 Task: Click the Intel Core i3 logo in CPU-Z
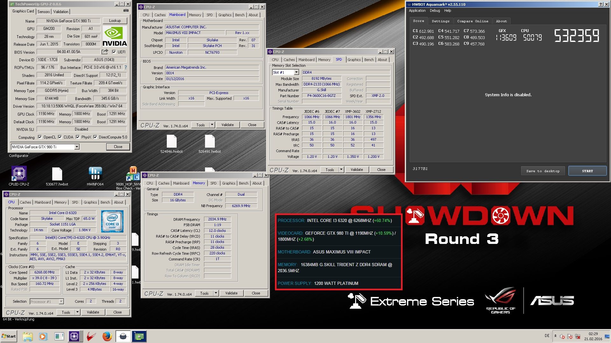(x=112, y=221)
